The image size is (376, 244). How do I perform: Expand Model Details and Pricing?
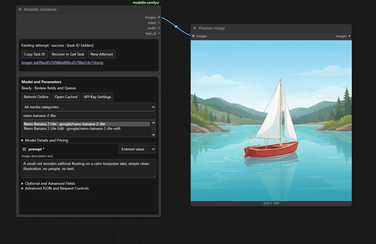(x=45, y=140)
